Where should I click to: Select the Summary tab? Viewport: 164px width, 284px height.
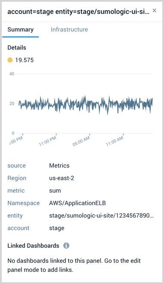(x=20, y=30)
